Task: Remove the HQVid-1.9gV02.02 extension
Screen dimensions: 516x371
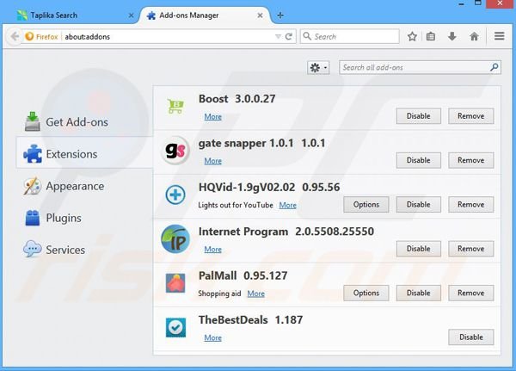Action: pos(471,205)
